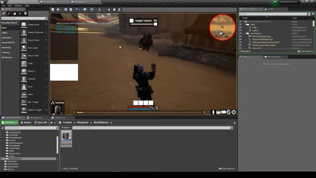Expand the arrow after WorldObjects breadcrumb
Screen dimensions: 316x178
111,123
